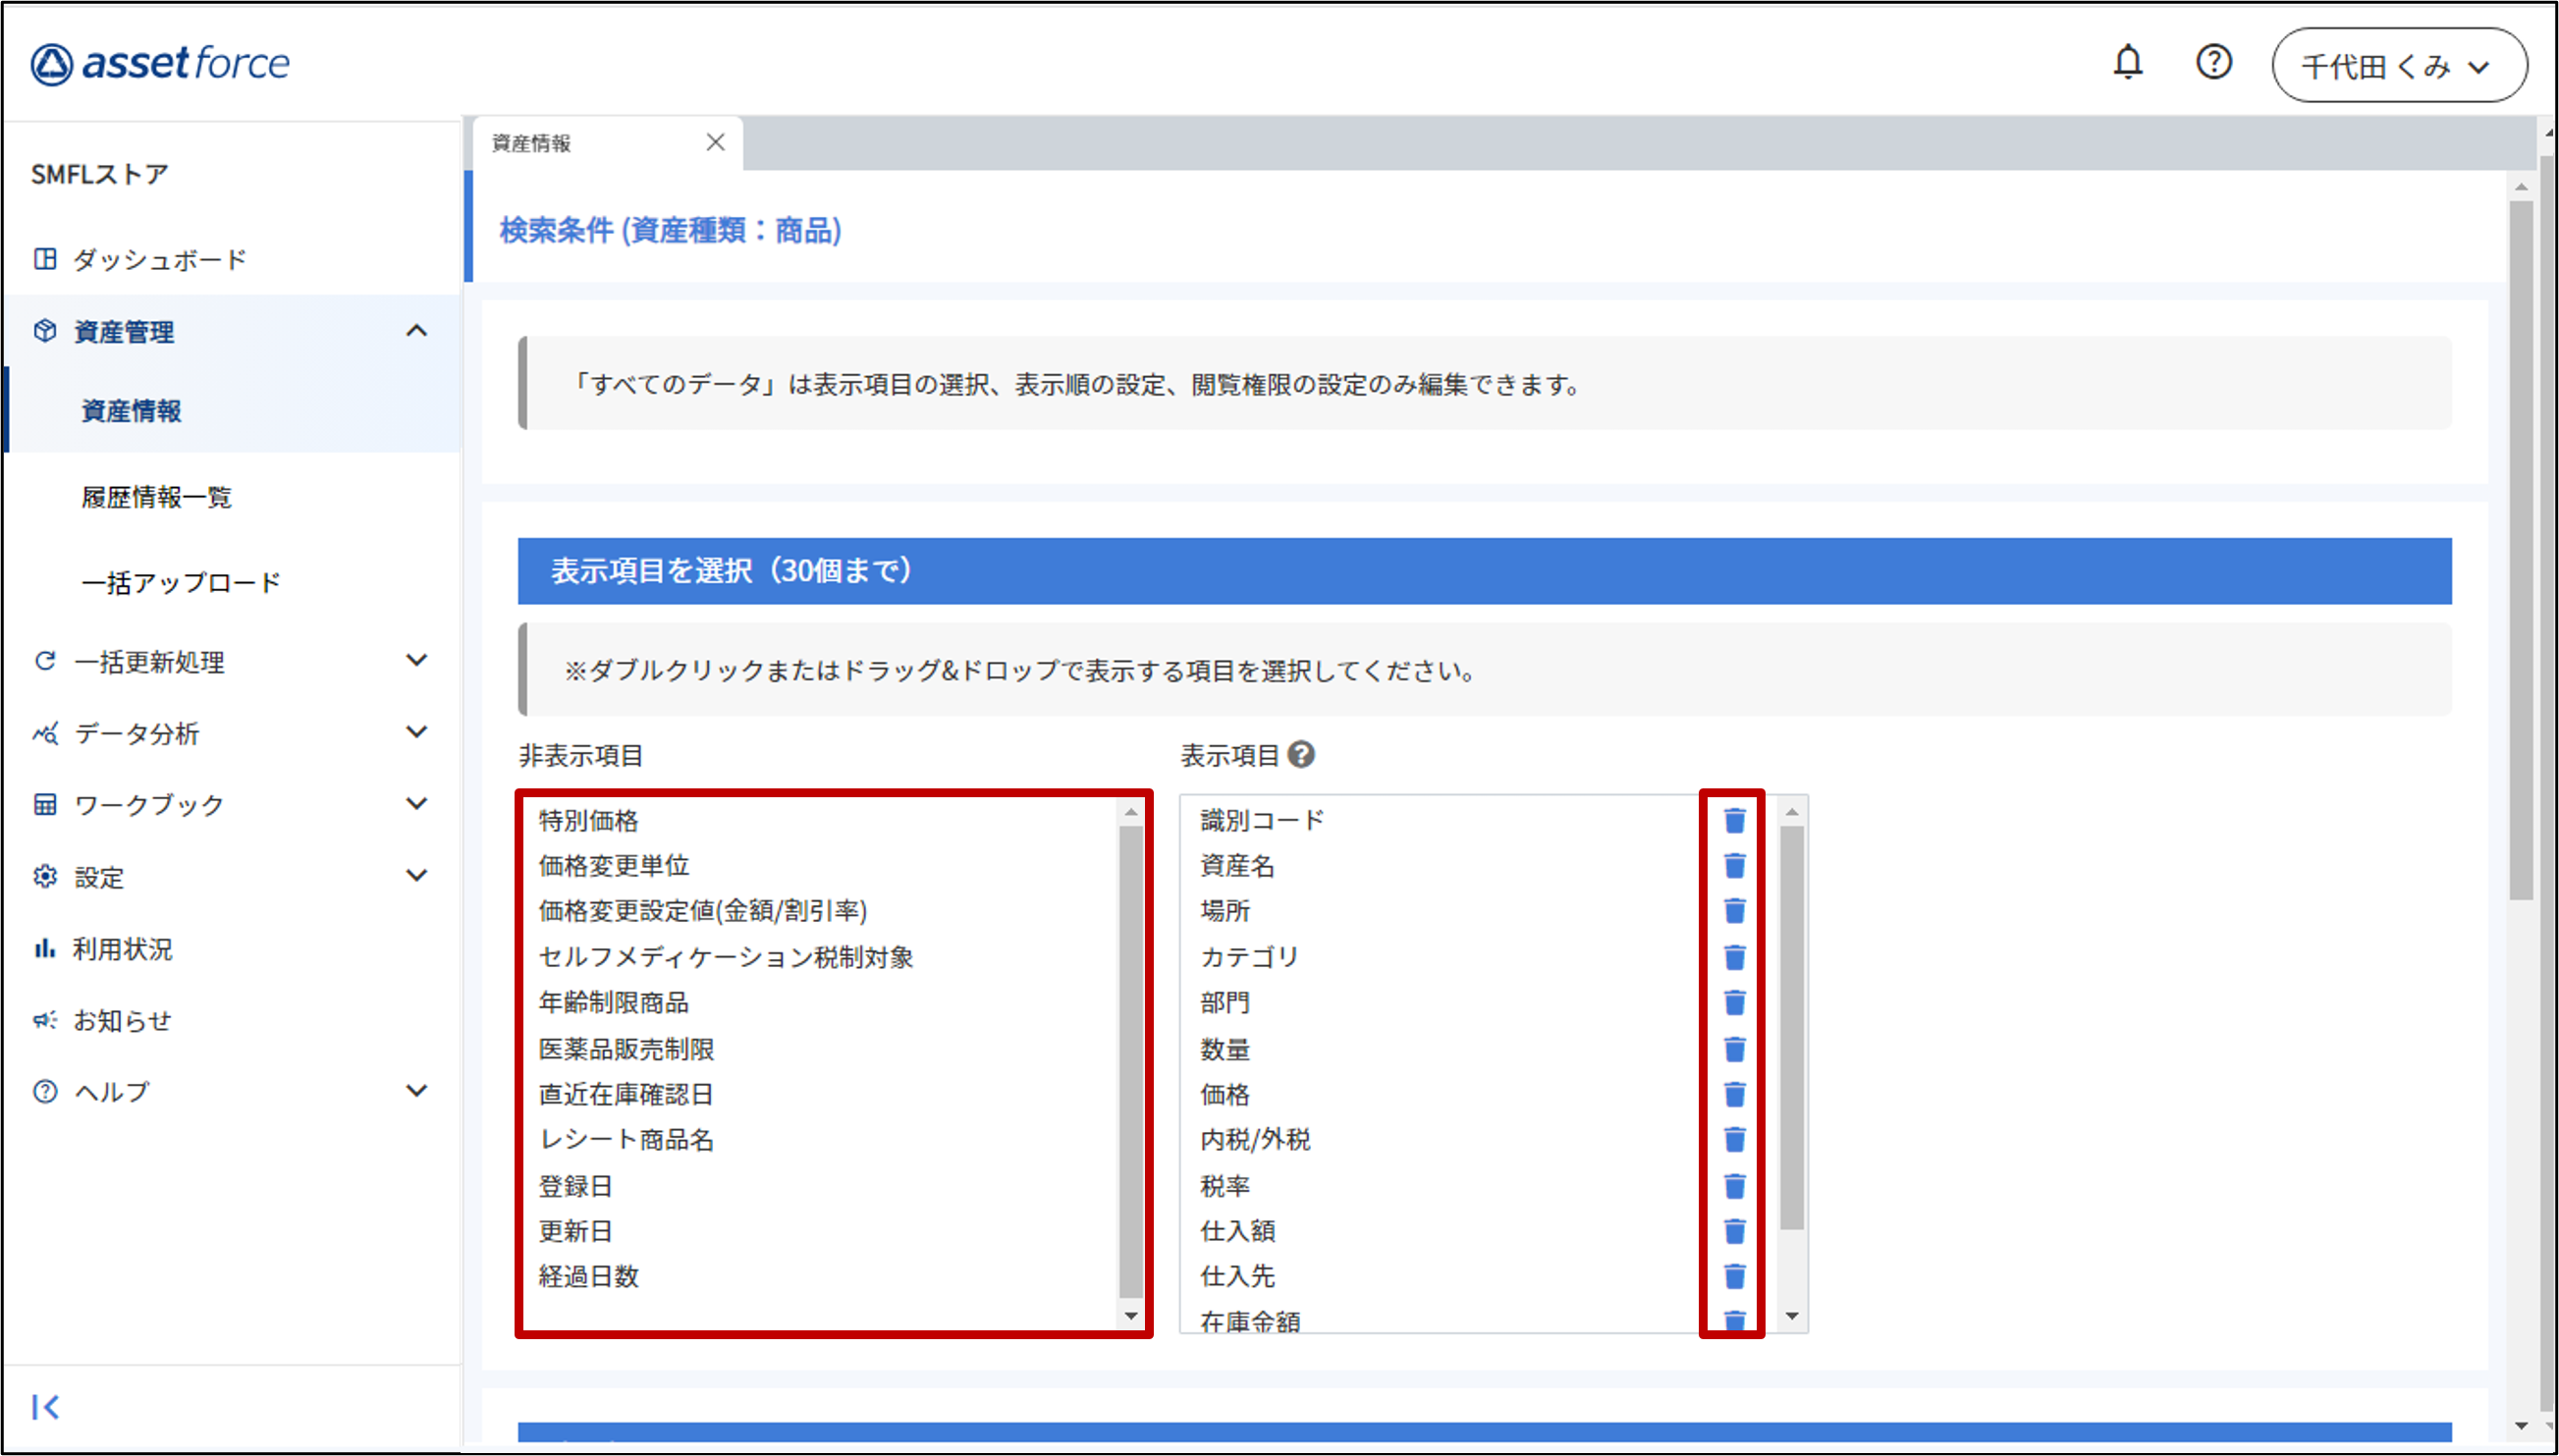The width and height of the screenshot is (2559, 1456).
Task: Select 特別価格 in the hidden items list
Action: tap(588, 821)
